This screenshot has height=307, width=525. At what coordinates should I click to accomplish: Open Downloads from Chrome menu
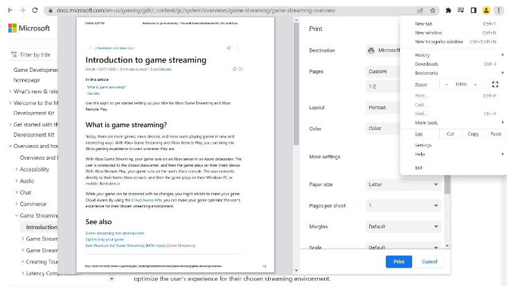[x=455, y=64]
